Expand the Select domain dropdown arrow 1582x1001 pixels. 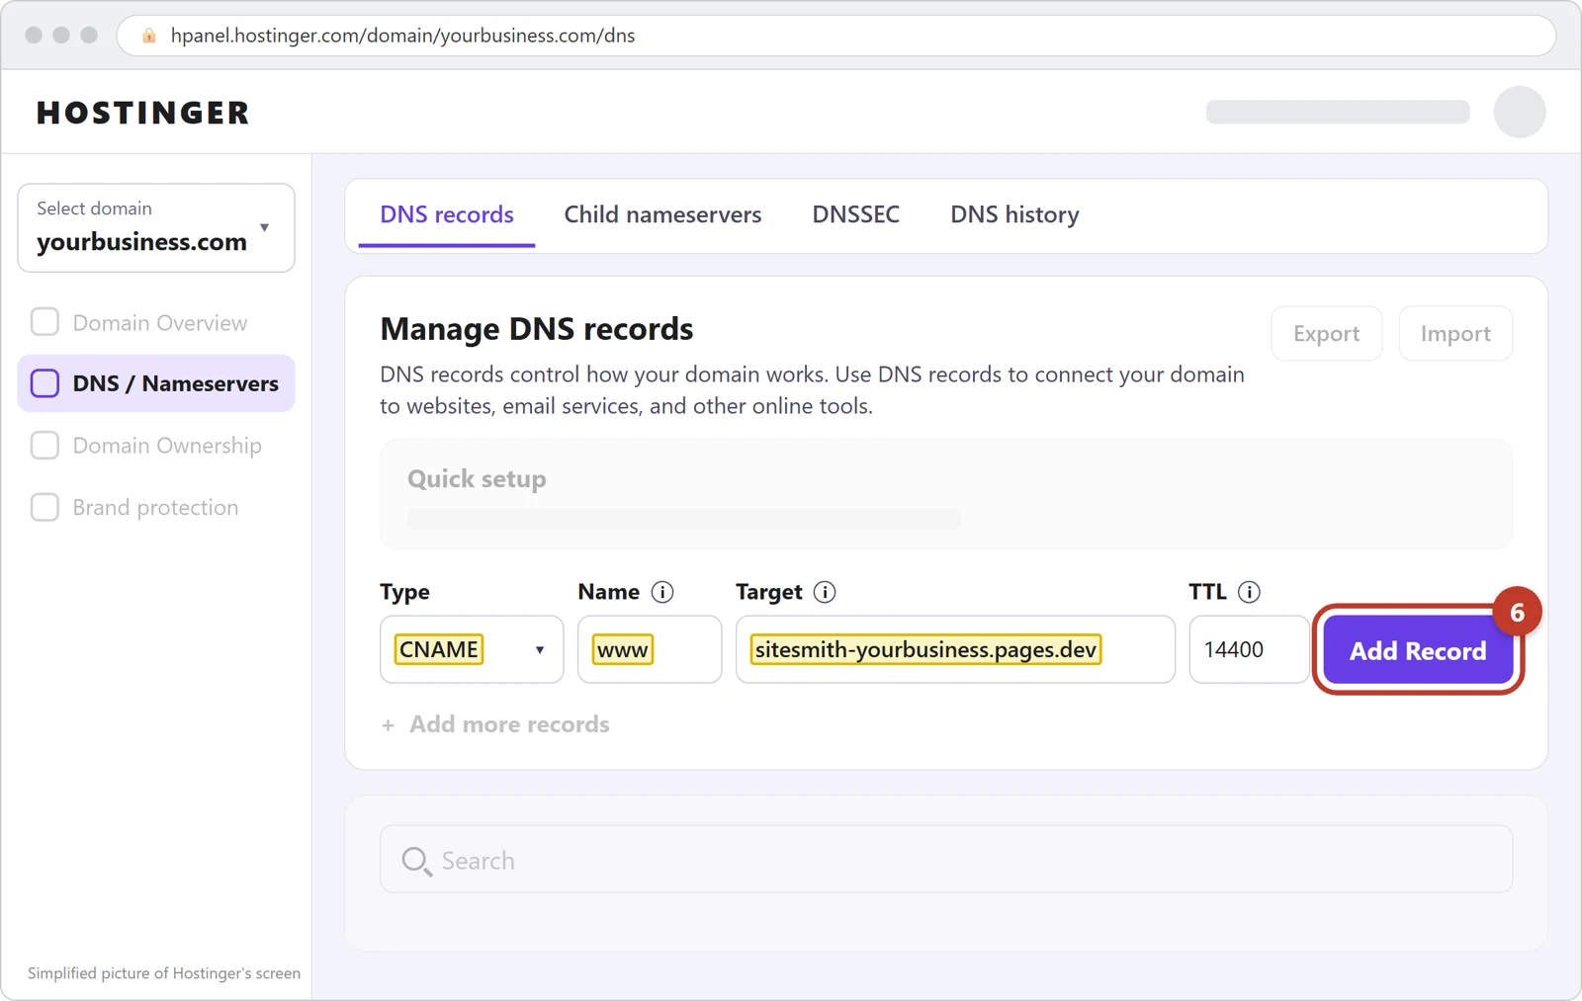pyautogui.click(x=264, y=228)
